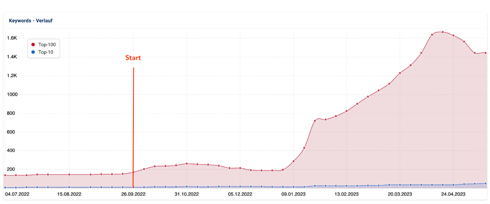Click the 31.10.2022 date label
Screen dimensions: 490x204
(186, 194)
